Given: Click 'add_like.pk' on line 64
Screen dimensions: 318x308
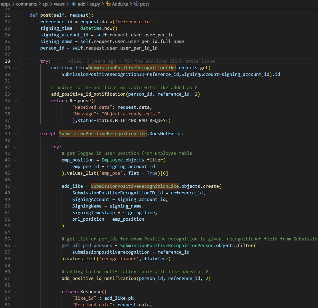Looking at the screenshot, I should point(119,298).
